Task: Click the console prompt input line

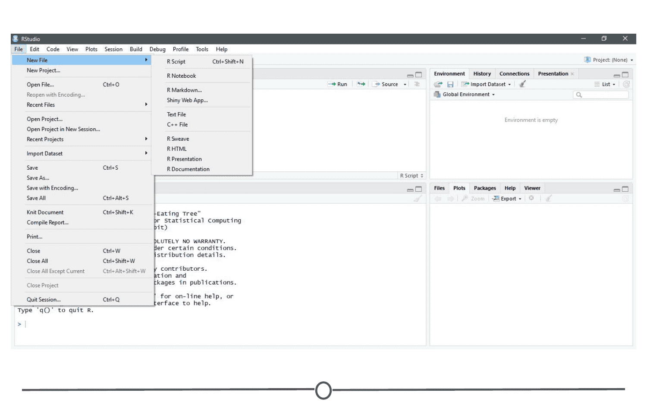Action: [x=220, y=324]
